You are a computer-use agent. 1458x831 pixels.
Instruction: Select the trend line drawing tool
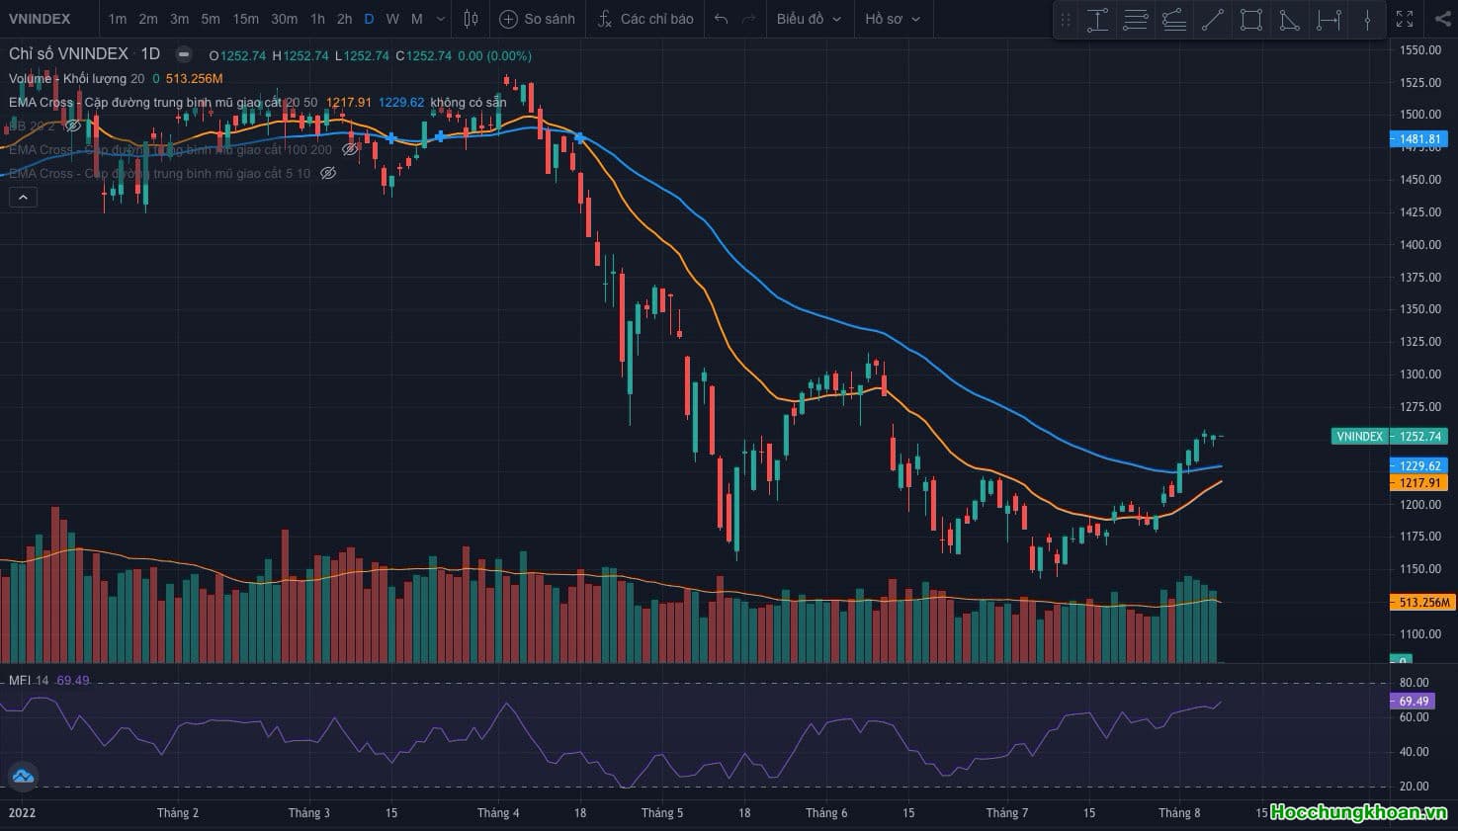(1213, 19)
